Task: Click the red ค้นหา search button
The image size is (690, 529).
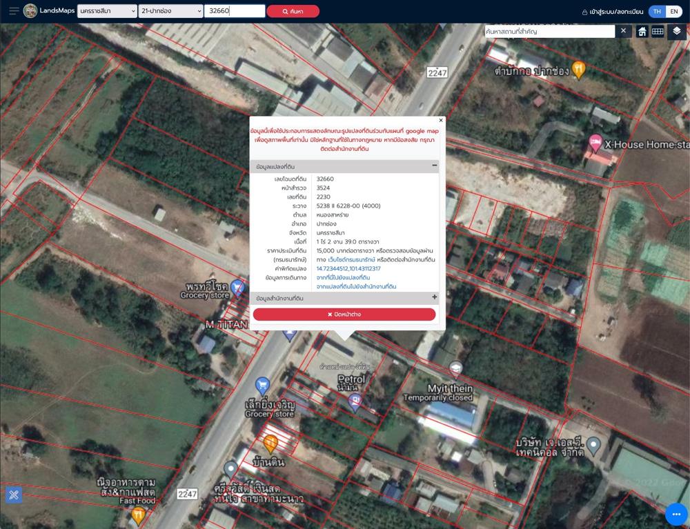Action: [293, 12]
